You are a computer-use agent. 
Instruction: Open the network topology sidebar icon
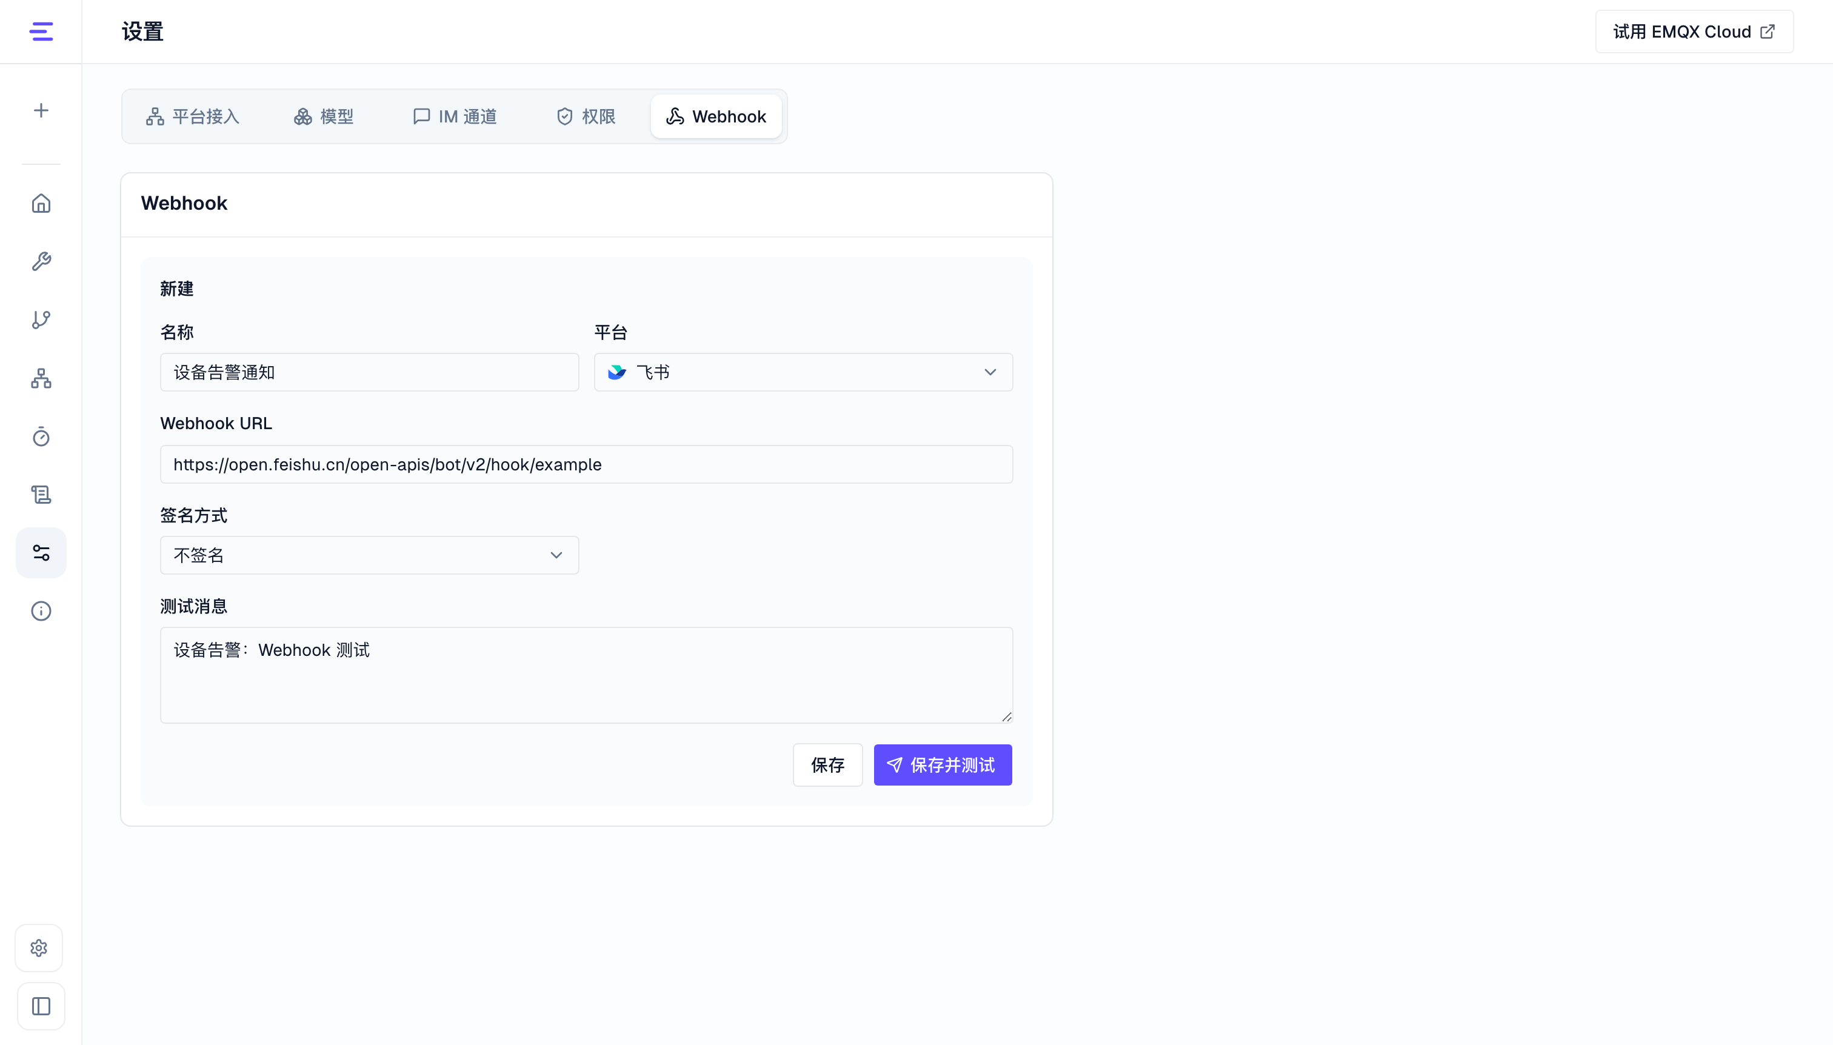[x=41, y=378]
